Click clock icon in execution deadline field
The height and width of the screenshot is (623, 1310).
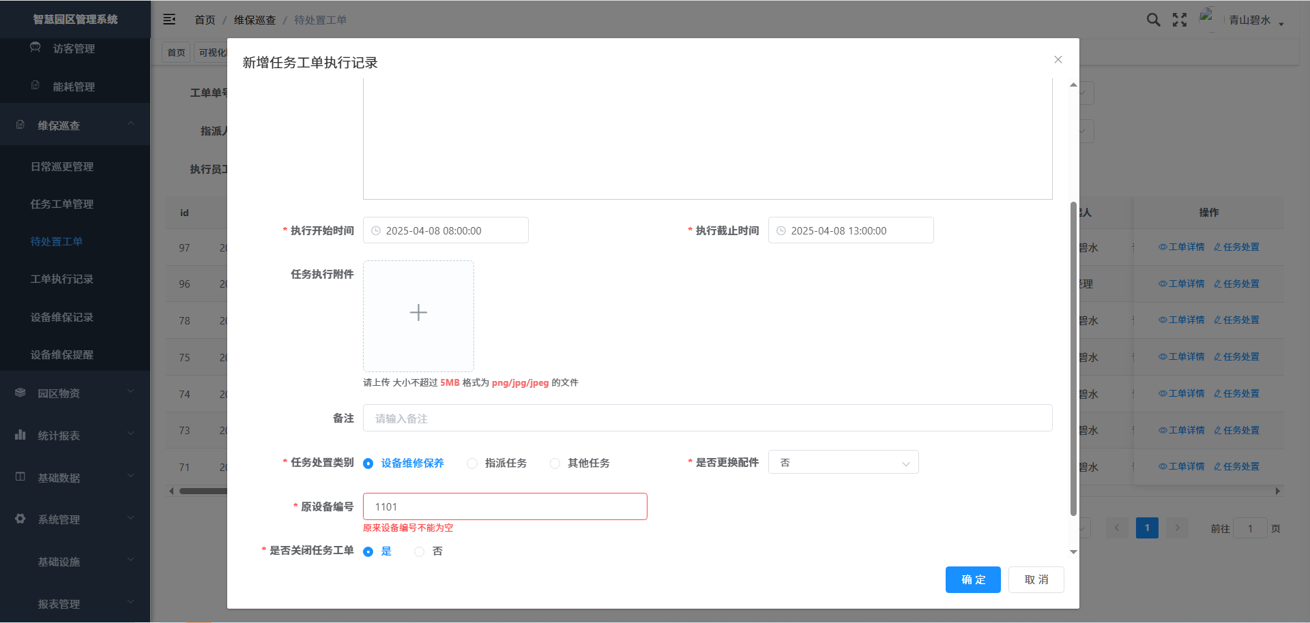pyautogui.click(x=781, y=231)
